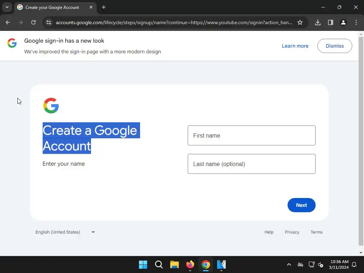Click the address bar URL
364x273 pixels.
click(174, 22)
